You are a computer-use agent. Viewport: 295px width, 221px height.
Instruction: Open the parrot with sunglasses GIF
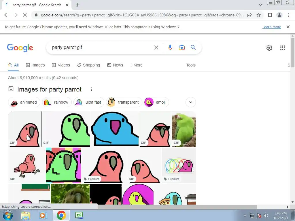(x=155, y=129)
